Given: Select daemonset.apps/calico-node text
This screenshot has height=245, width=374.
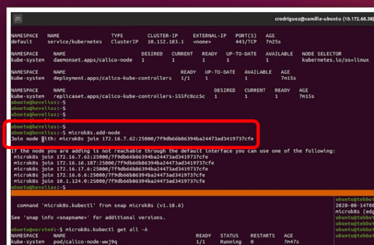Looking at the screenshot, I should click(93, 60).
